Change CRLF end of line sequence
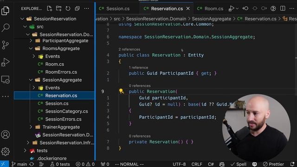 197,164
